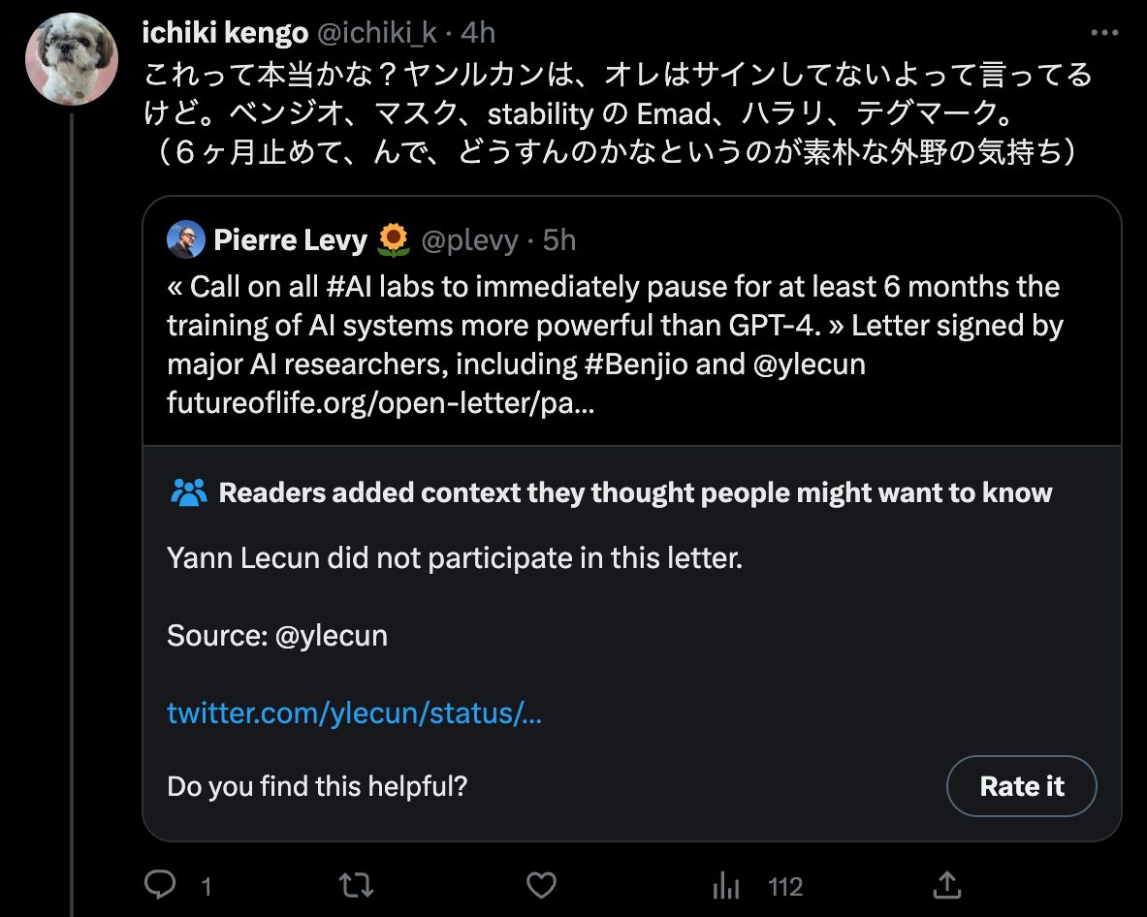Click the 112 views count

[785, 886]
